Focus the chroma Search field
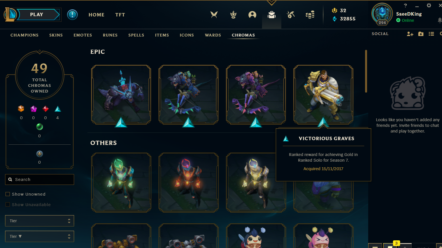The image size is (442, 248). (x=39, y=179)
